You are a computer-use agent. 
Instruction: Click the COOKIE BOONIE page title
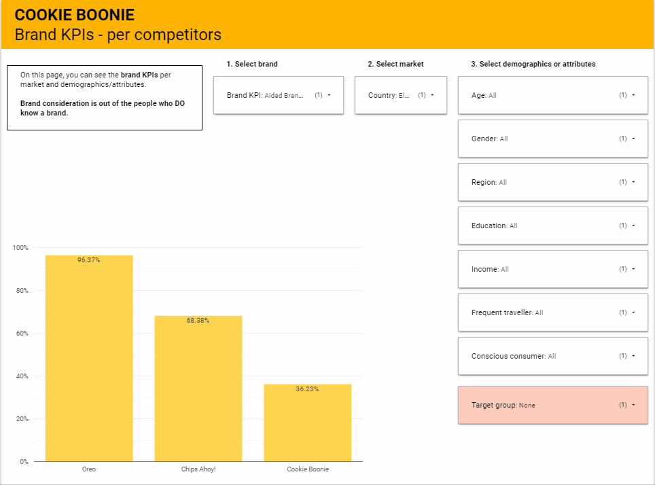coord(74,15)
